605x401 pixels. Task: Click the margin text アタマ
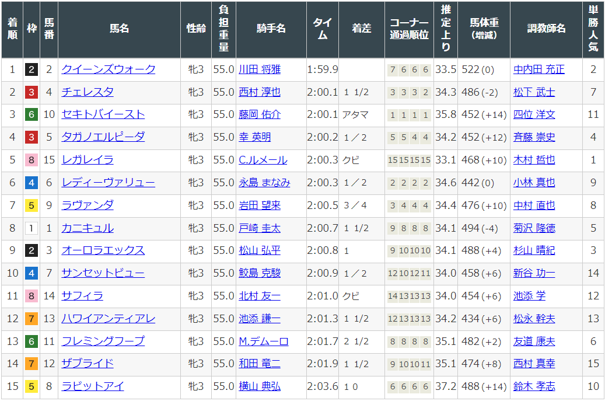coord(355,114)
